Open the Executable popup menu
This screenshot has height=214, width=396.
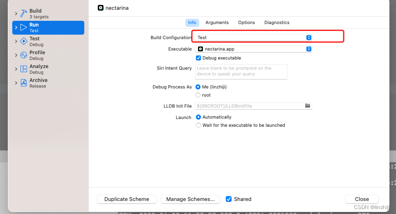pos(254,49)
